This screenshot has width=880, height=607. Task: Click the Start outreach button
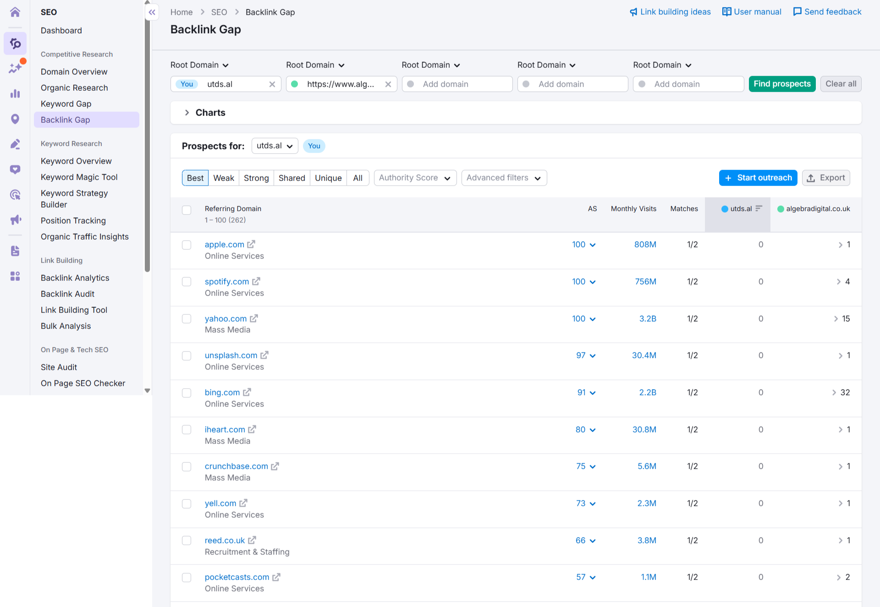pos(758,178)
